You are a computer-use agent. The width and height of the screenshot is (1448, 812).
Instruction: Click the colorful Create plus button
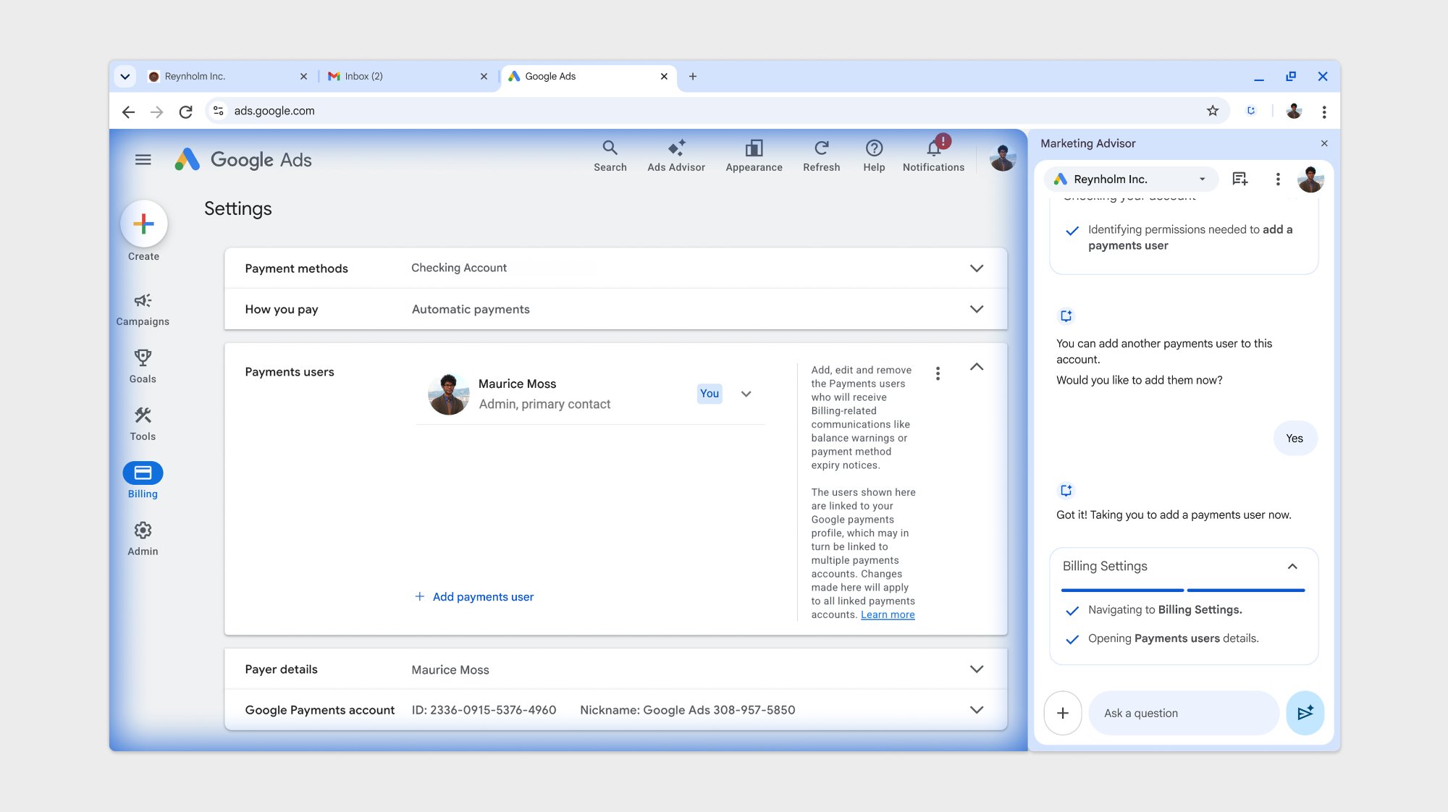pyautogui.click(x=143, y=224)
